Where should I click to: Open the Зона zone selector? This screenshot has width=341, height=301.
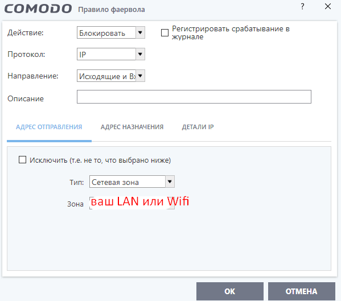(x=132, y=203)
